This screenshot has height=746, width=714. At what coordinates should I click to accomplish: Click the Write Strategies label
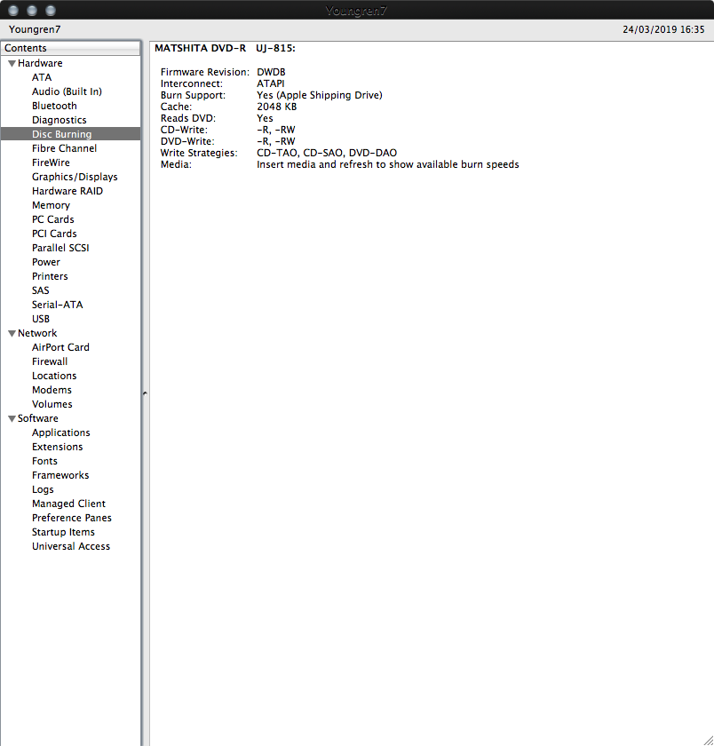(x=199, y=153)
